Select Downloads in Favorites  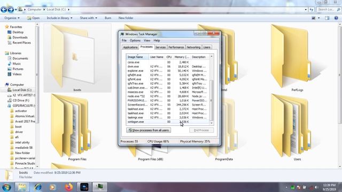20,37
